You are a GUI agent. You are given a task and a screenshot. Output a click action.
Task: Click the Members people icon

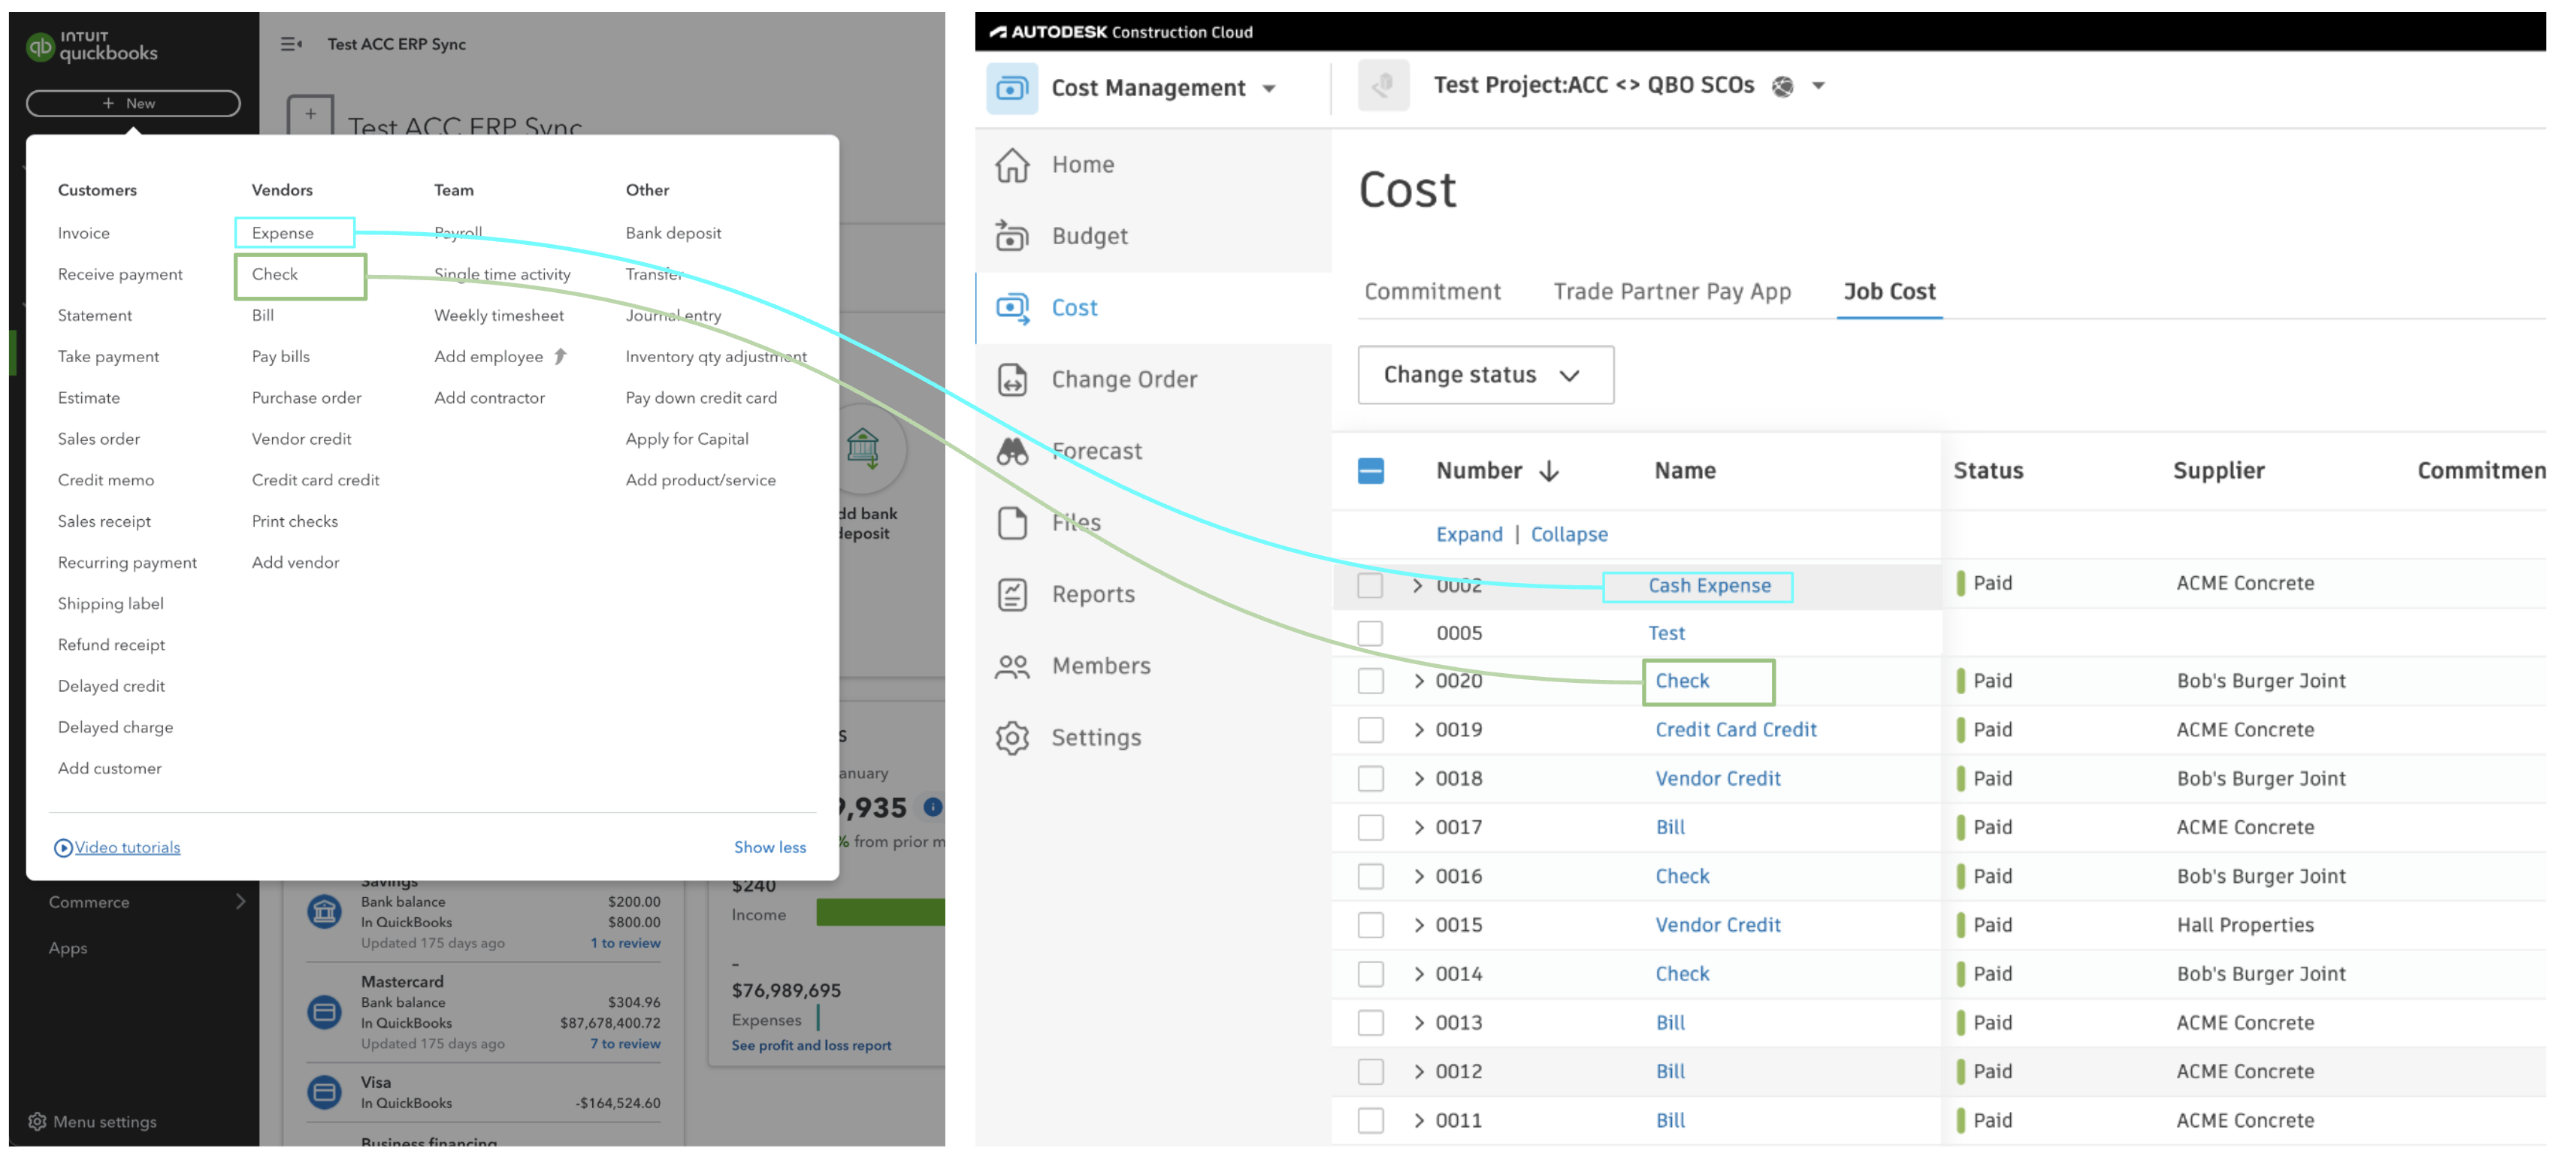tap(1012, 666)
